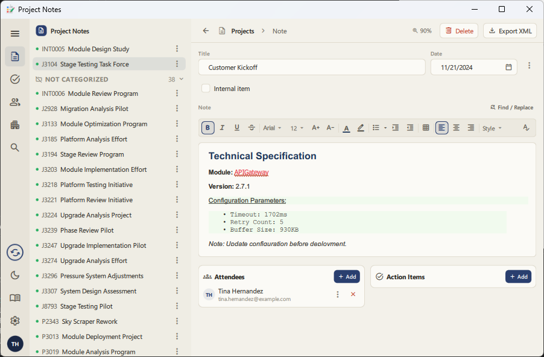The width and height of the screenshot is (544, 357).
Task: Click the 90% zoom indicator
Action: coord(422,31)
